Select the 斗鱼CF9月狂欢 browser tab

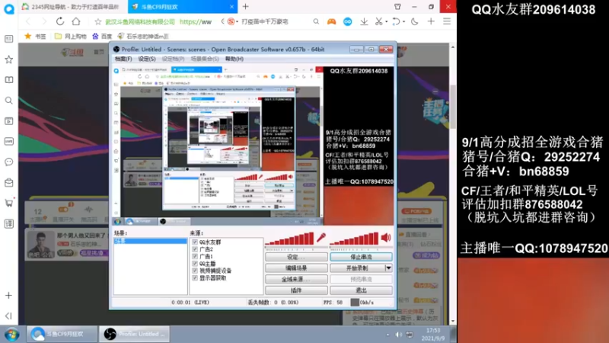tap(183, 7)
